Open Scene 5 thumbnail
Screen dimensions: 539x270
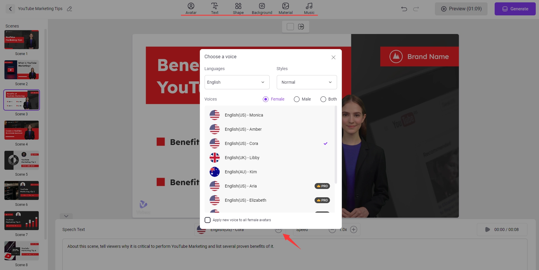click(x=22, y=160)
